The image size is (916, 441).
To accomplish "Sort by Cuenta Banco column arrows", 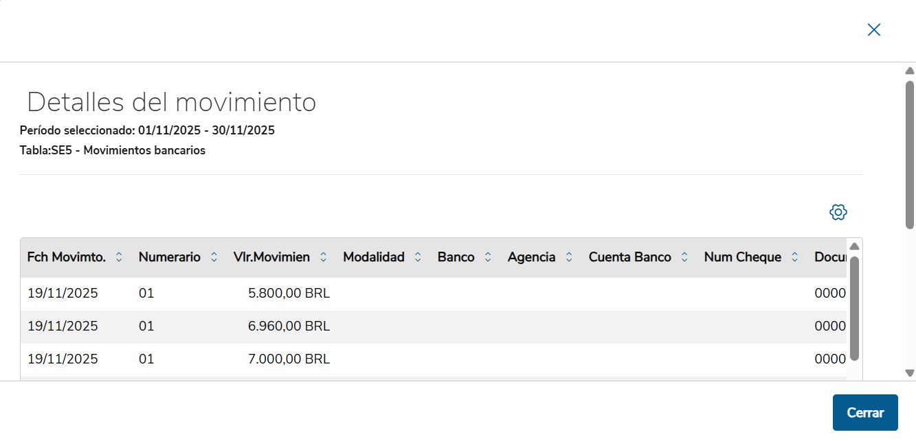I will [x=684, y=257].
